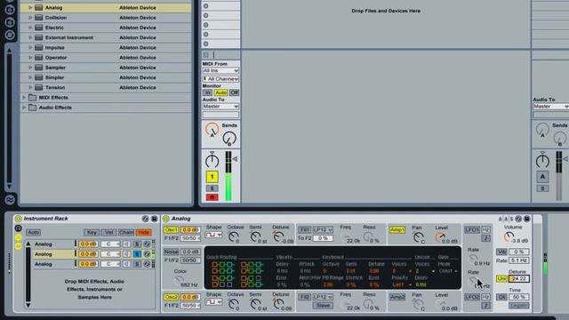Expand the Operator device row
This screenshot has width=569, height=320.
pyautogui.click(x=30, y=58)
